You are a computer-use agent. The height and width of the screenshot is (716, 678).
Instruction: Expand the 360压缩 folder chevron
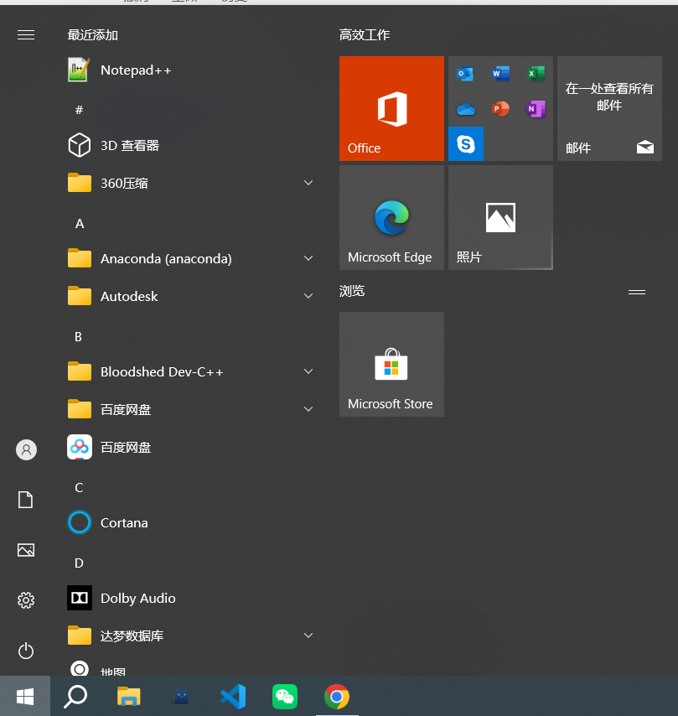(x=308, y=183)
